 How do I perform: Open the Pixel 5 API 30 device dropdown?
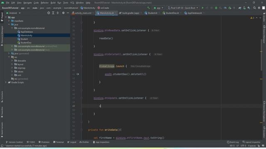tap(183, 8)
